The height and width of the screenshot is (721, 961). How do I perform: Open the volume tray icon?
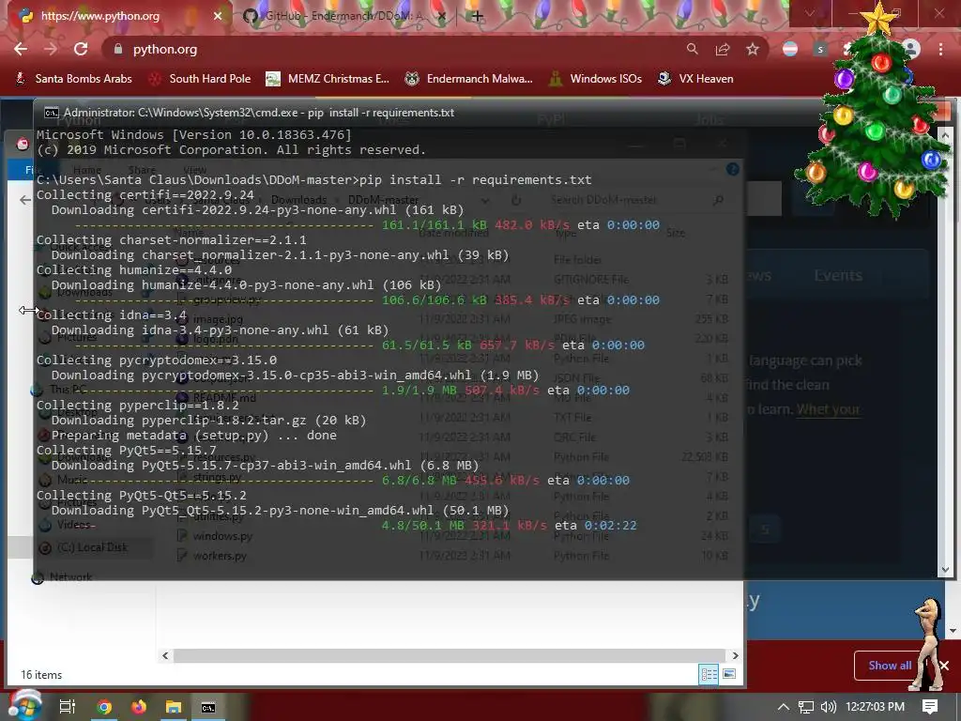point(828,707)
